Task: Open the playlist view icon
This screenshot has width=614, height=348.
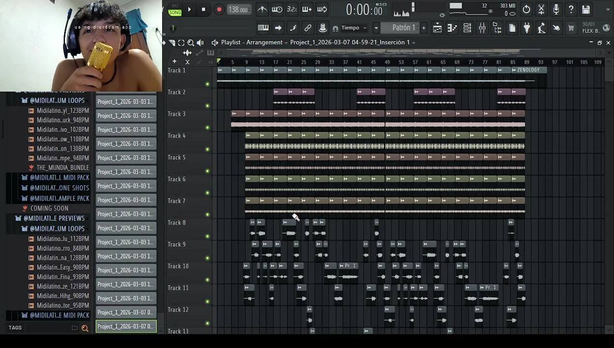Action: (x=437, y=28)
